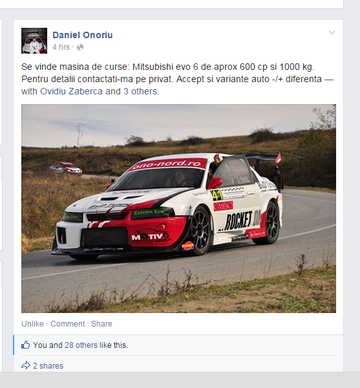Click the public globe privacy icon

point(80,47)
